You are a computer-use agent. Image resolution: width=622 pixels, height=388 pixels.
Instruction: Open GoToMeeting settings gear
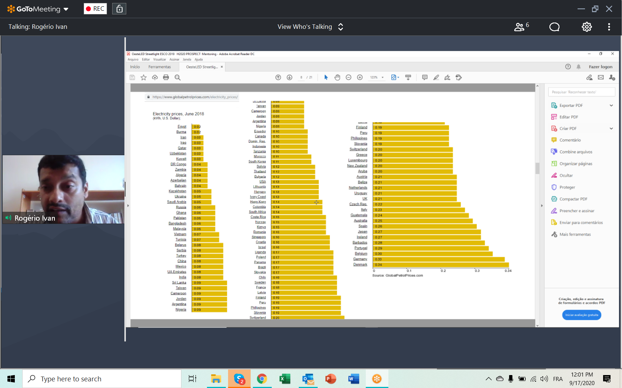[586, 27]
